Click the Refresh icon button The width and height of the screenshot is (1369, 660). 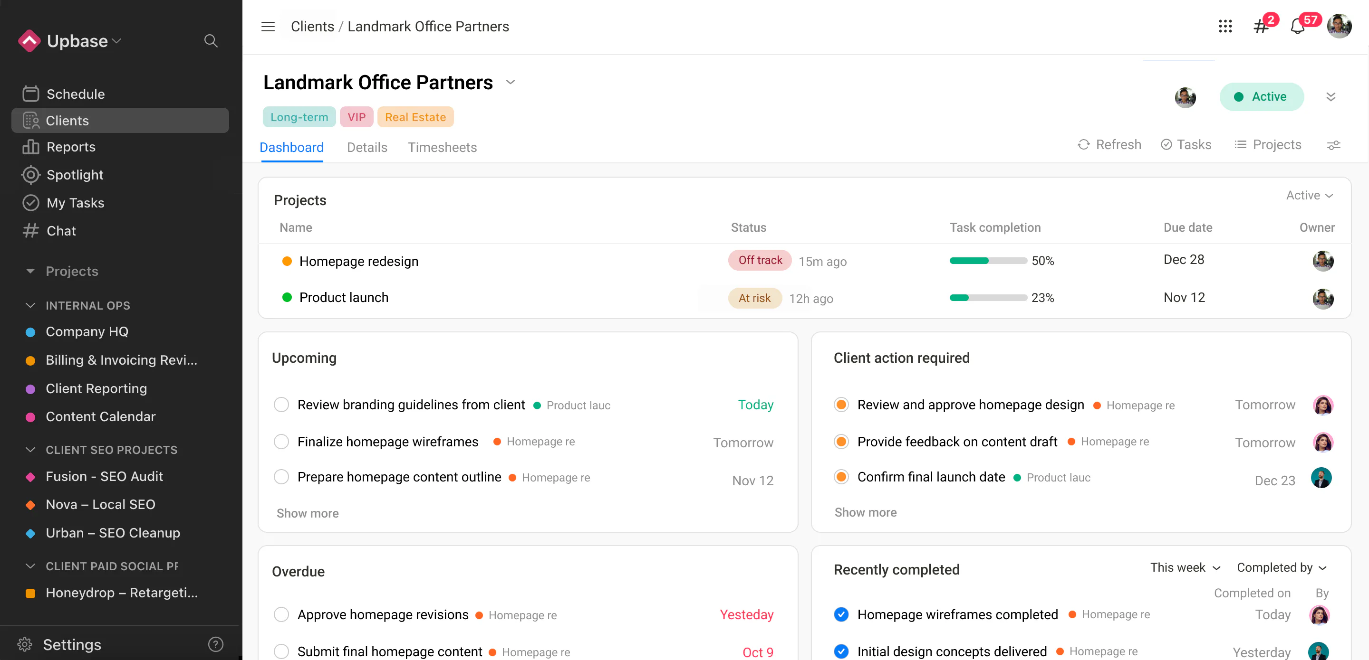click(1109, 145)
